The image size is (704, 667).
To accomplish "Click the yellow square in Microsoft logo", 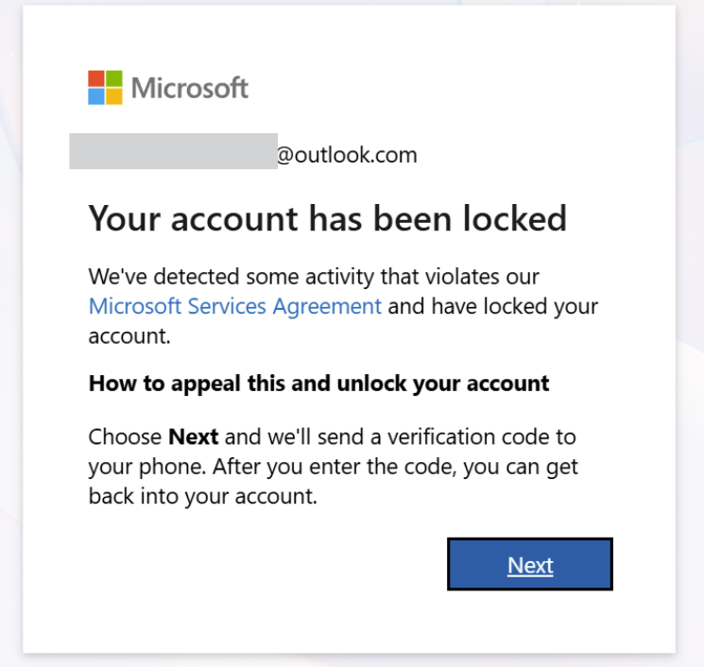I will [114, 96].
